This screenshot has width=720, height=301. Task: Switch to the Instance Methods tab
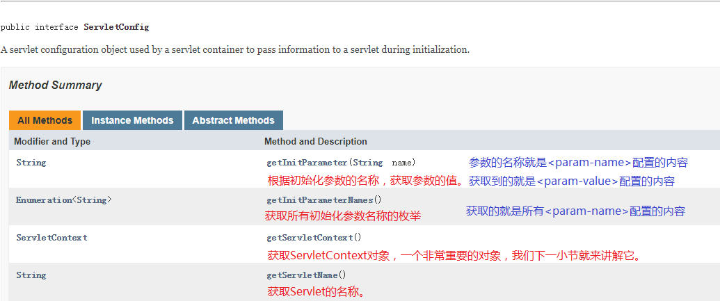pyautogui.click(x=132, y=120)
